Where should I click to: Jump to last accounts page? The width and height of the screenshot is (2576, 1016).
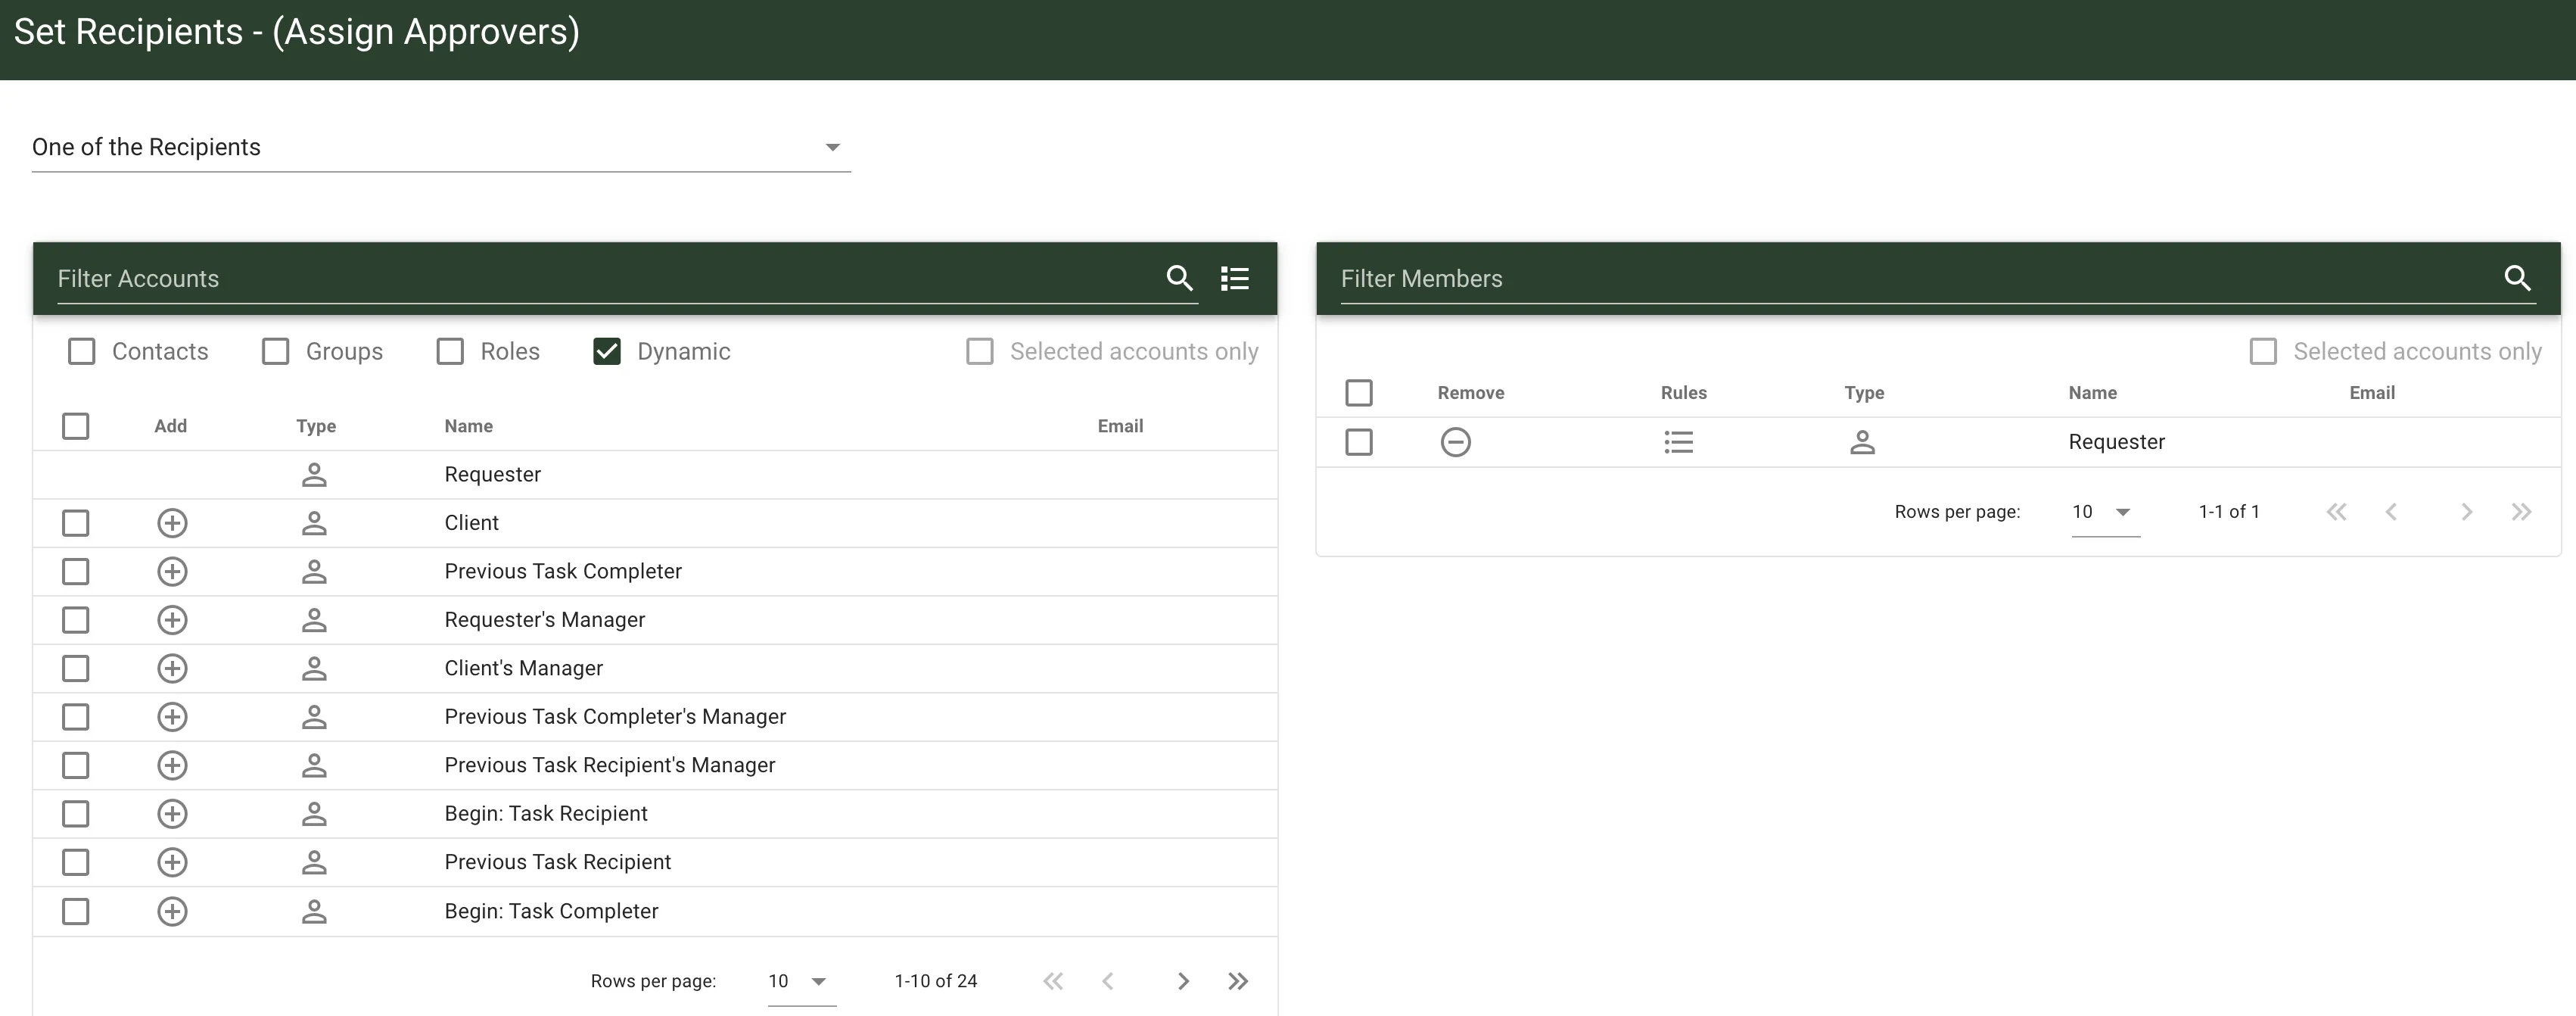point(1238,981)
